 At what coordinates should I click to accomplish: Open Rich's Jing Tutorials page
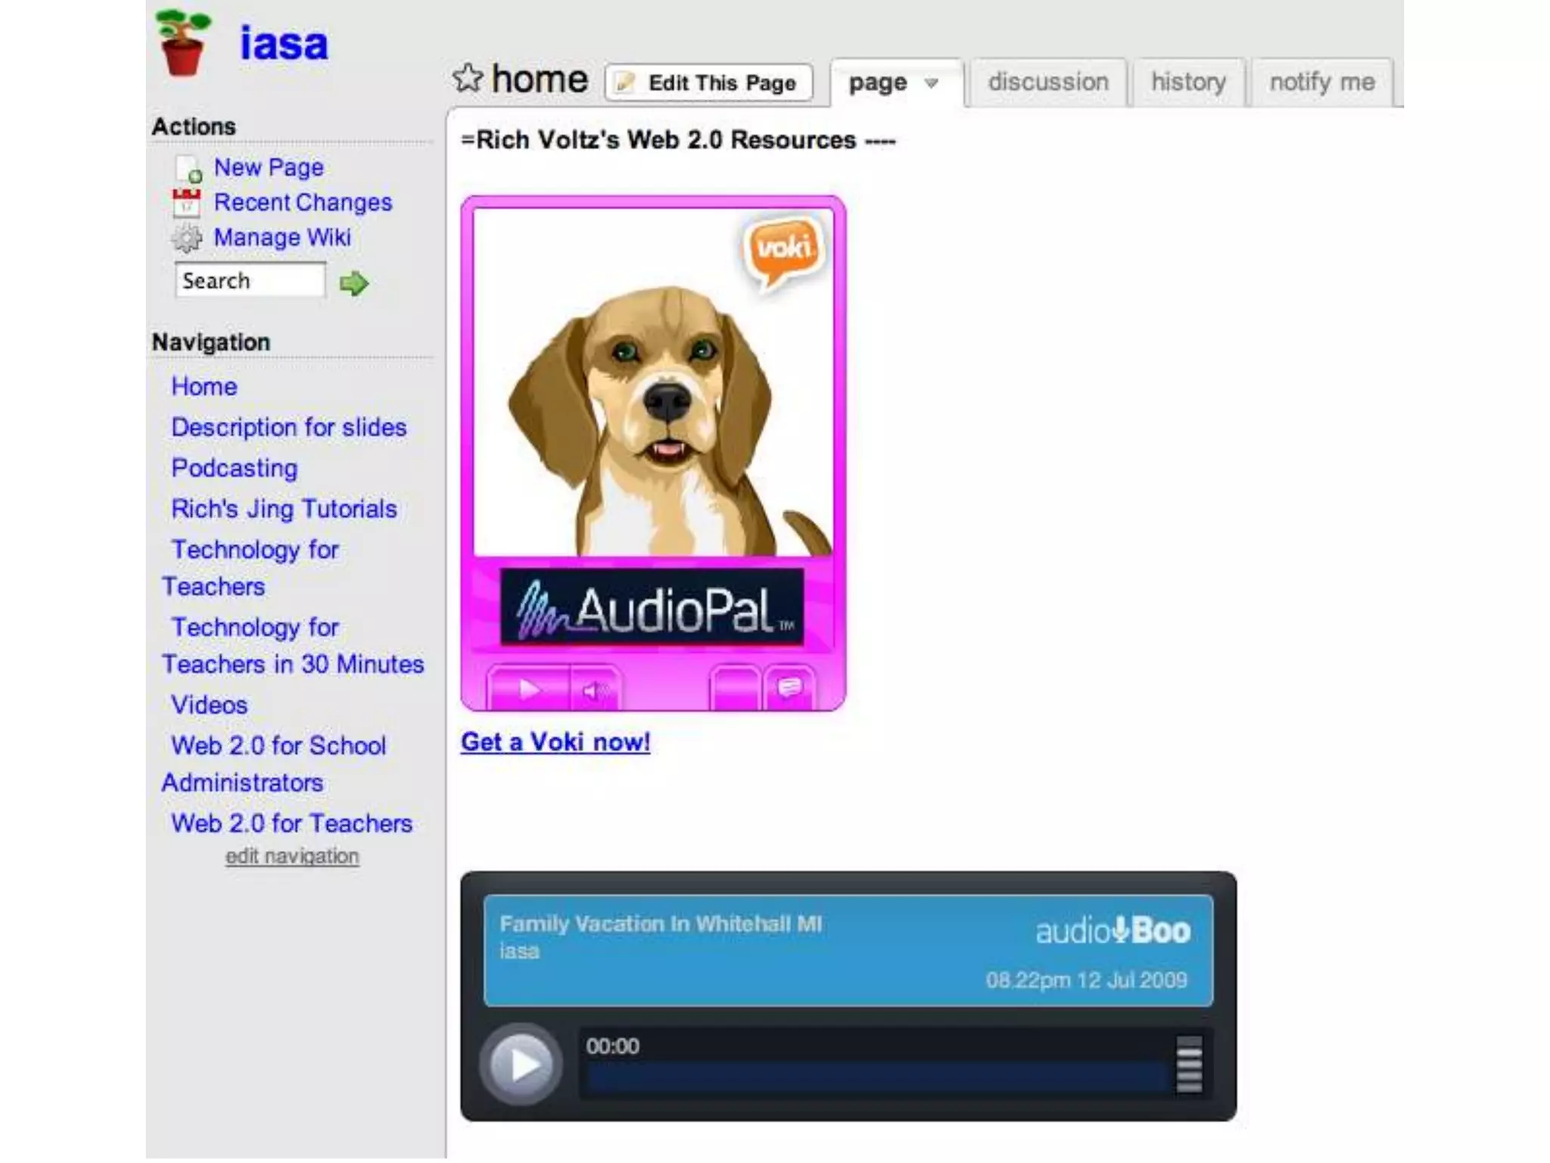tap(284, 509)
